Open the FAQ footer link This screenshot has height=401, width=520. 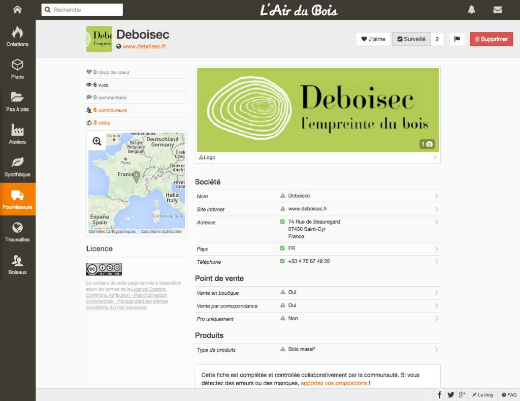click(509, 395)
